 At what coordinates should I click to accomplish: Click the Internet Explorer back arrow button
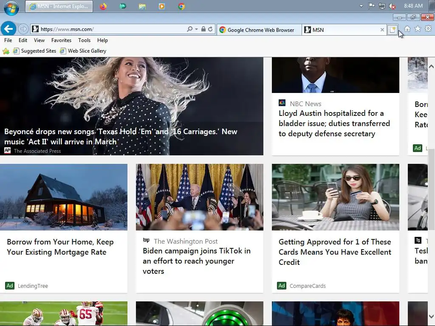point(8,28)
